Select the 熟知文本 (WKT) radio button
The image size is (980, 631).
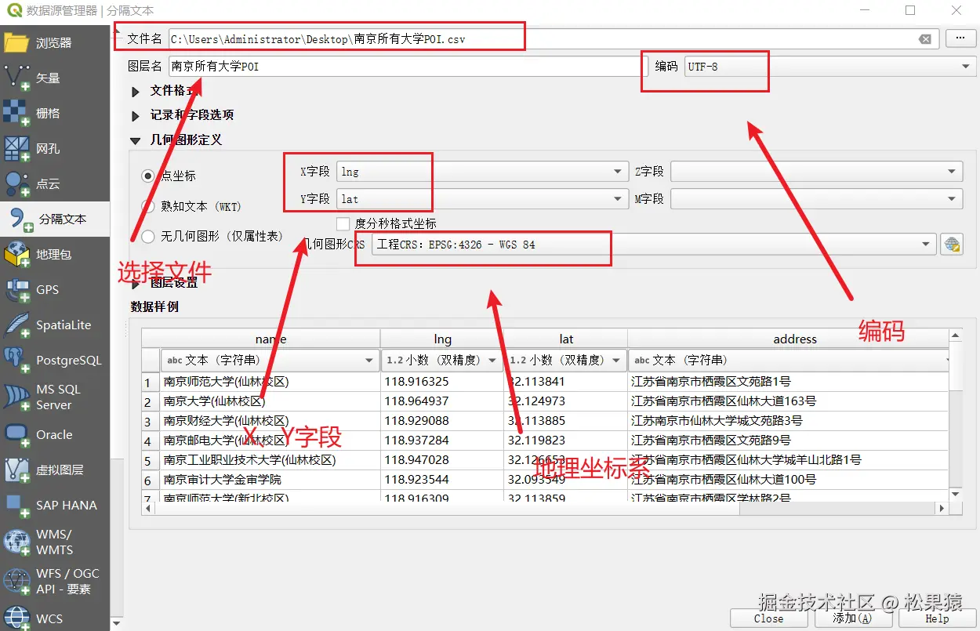click(x=148, y=206)
